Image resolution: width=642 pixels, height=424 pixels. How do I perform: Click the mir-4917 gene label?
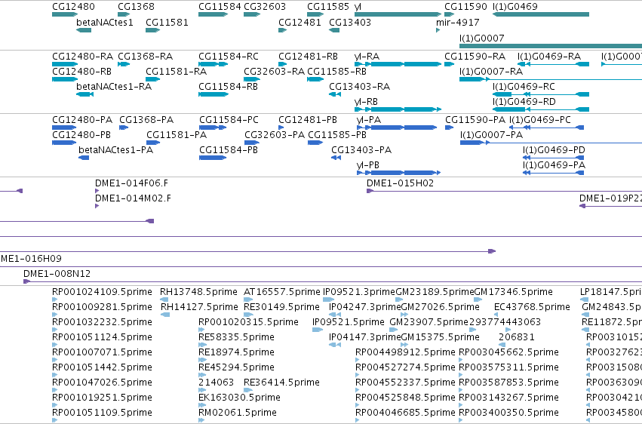pos(458,22)
